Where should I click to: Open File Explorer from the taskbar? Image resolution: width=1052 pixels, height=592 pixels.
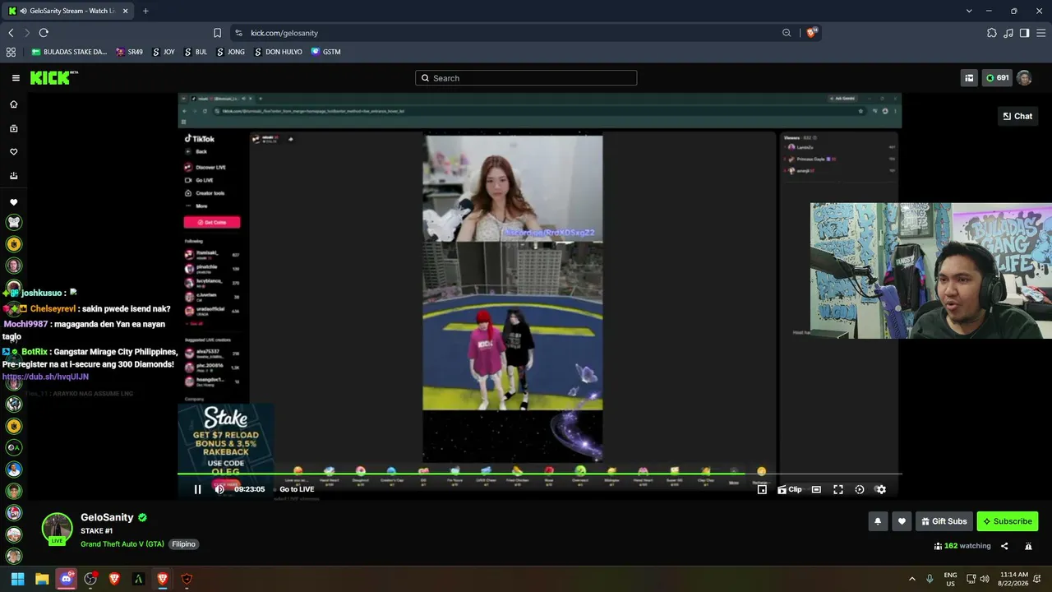click(x=42, y=579)
